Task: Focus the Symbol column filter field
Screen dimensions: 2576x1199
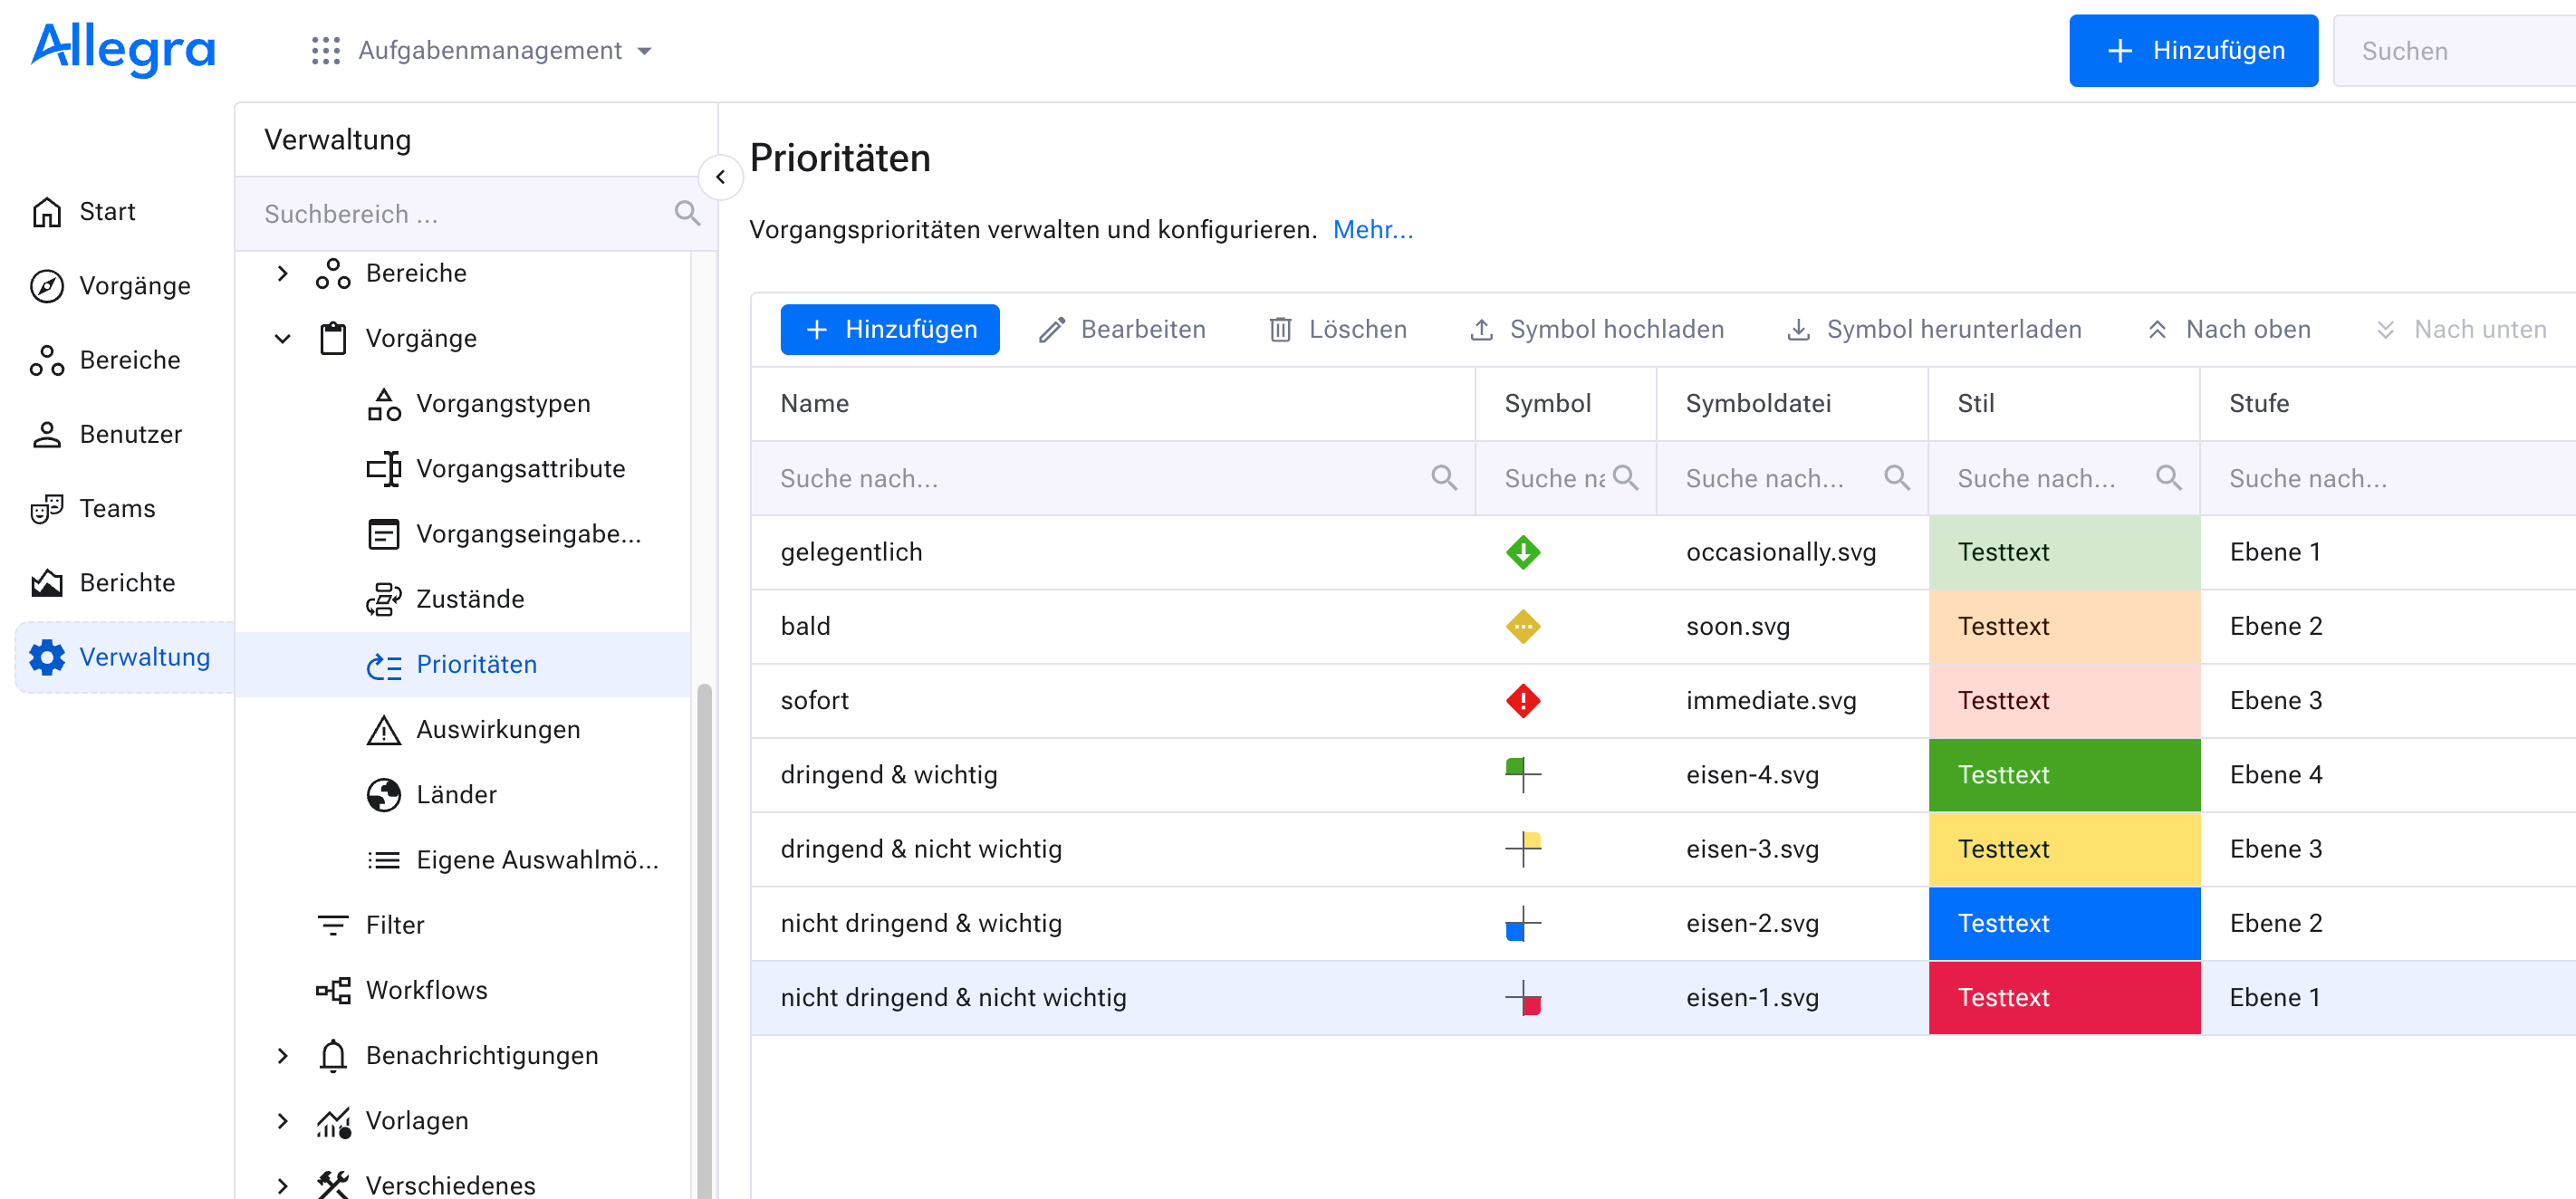Action: click(x=1565, y=478)
